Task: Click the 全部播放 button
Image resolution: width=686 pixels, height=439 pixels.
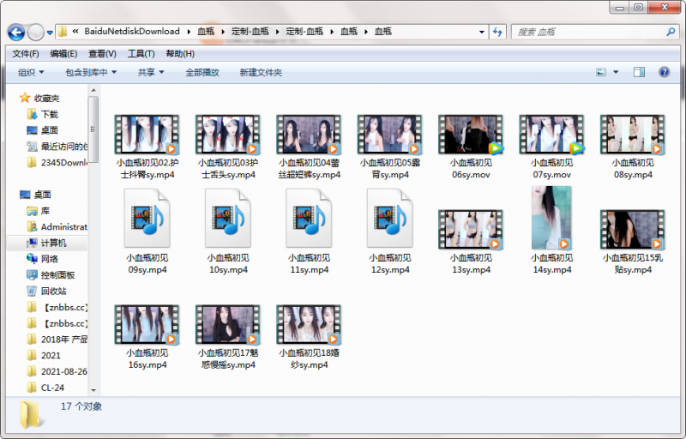Action: (x=202, y=73)
